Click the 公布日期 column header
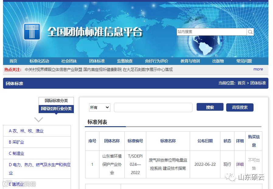Image resolution: width=273 pixels, height=189 pixels. tap(205, 141)
